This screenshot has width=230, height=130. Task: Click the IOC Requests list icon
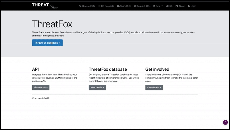point(99,6)
